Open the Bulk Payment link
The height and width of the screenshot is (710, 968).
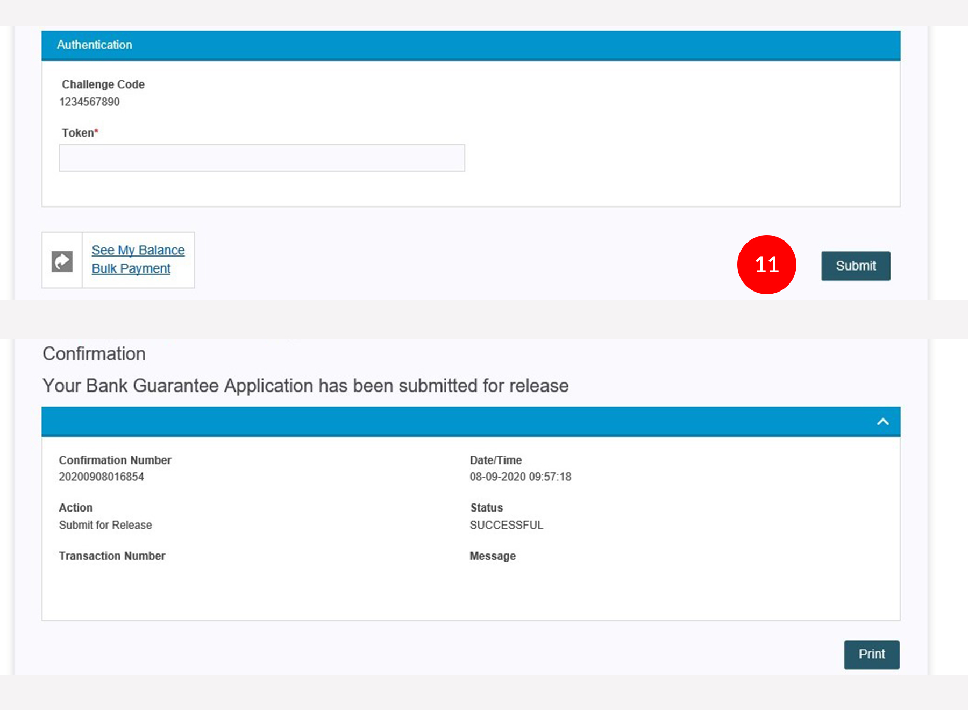coord(131,268)
